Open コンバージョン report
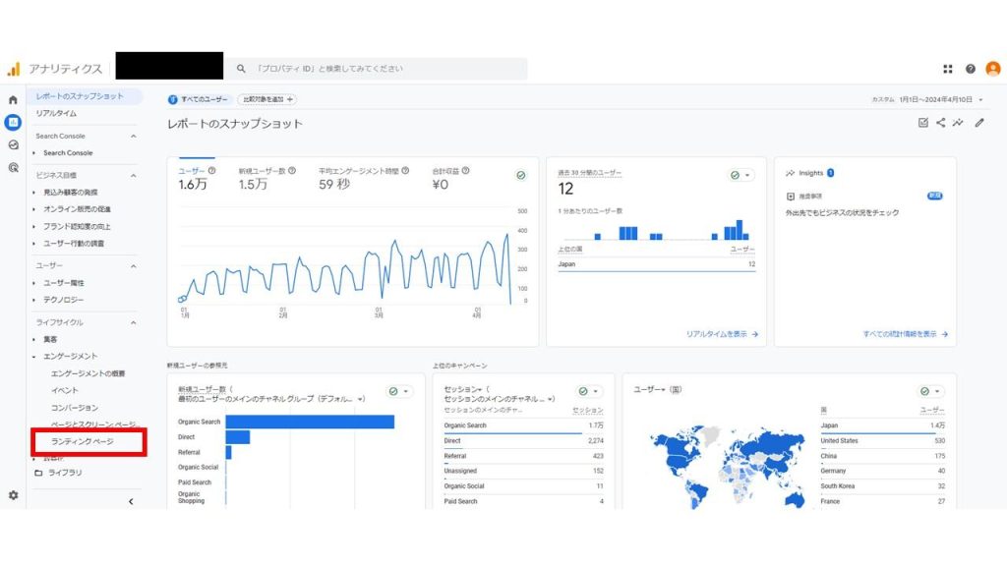Screen dimensions: 1007x566 [75, 408]
